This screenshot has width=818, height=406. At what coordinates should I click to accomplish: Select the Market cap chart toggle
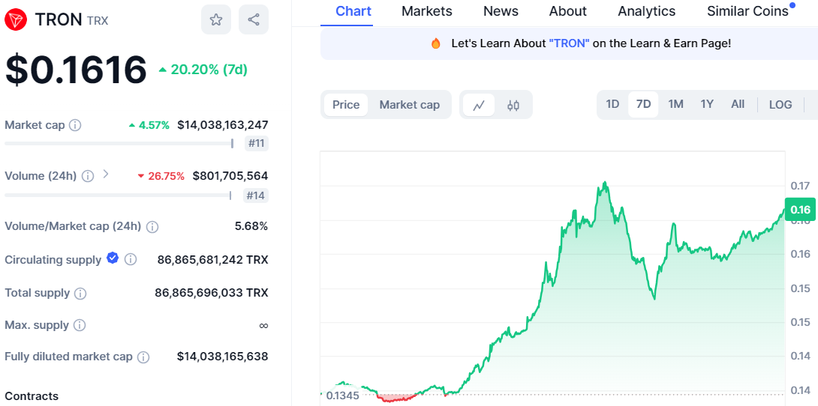click(x=409, y=105)
